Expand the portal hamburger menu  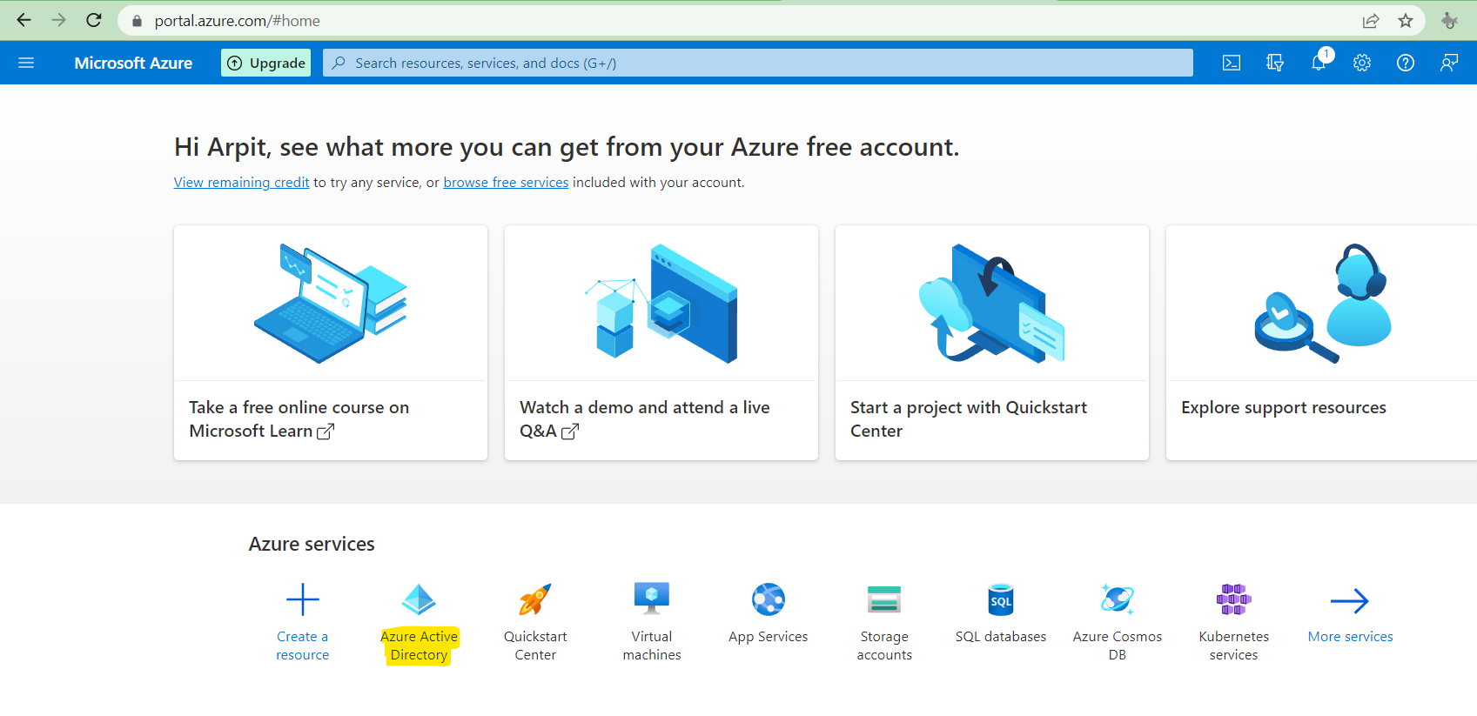click(x=26, y=63)
